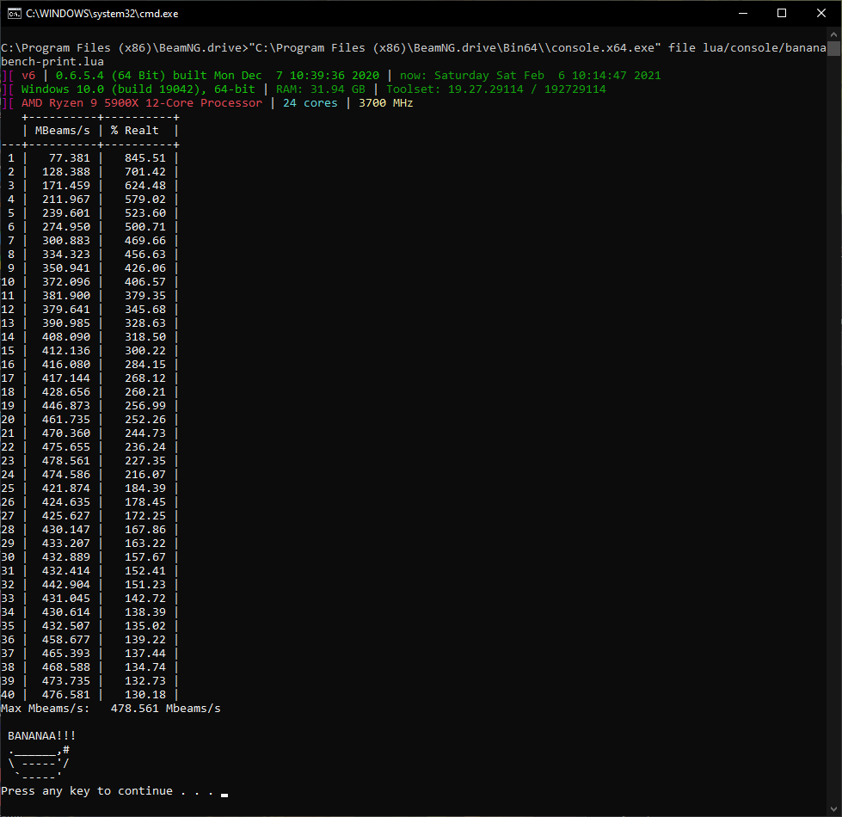Viewport: 842px width, 817px height.
Task: Click the value 334.323 in row 8
Action: pos(66,255)
